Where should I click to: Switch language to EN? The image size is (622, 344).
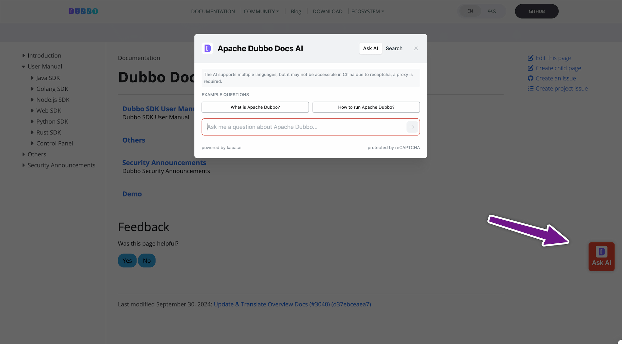click(470, 11)
